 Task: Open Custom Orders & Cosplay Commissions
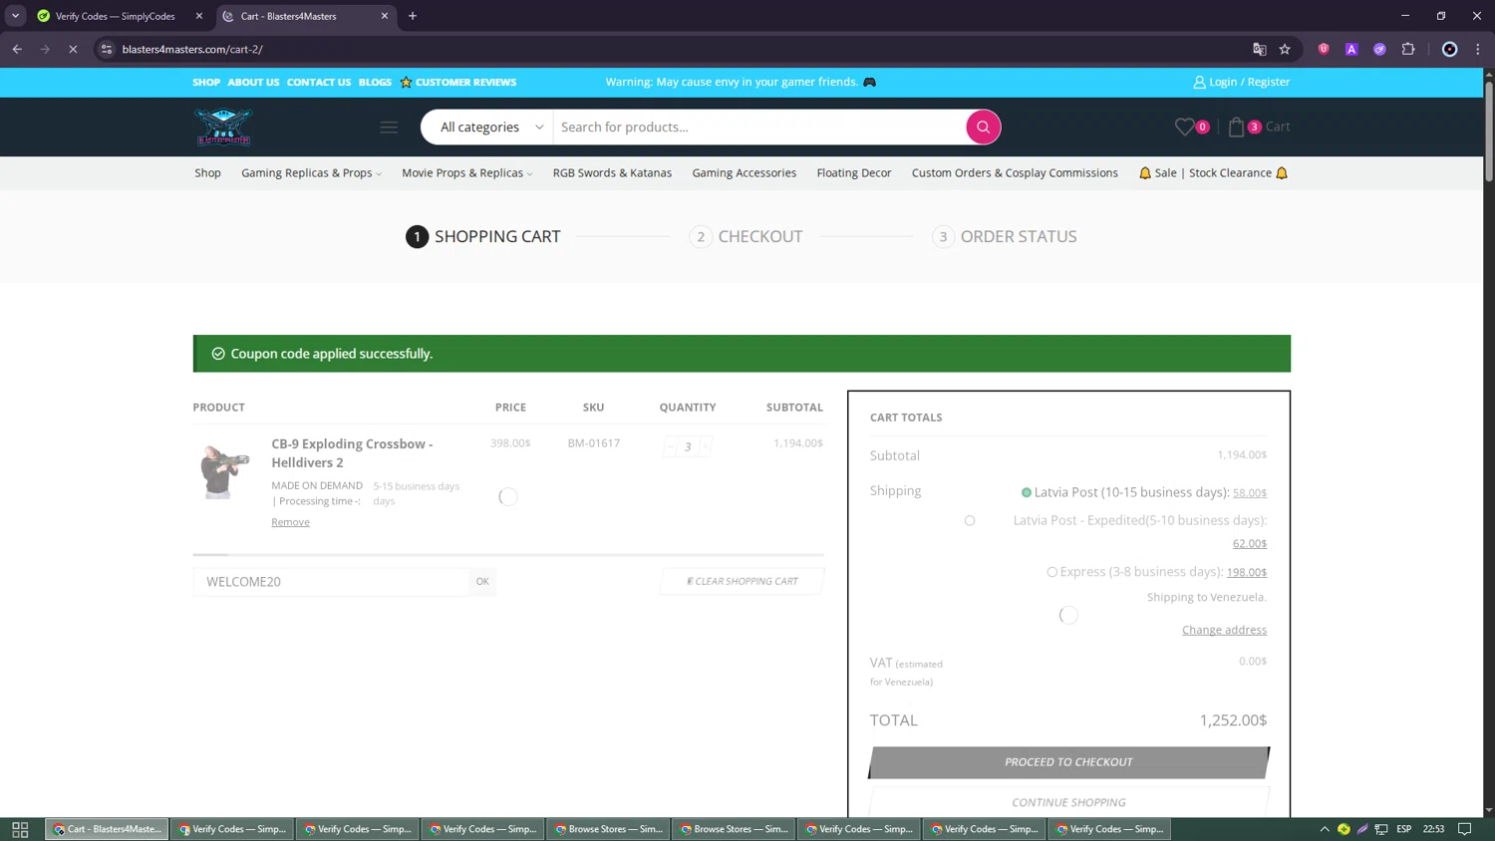tap(1015, 173)
